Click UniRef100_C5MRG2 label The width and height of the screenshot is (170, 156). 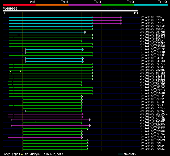coord(152,132)
